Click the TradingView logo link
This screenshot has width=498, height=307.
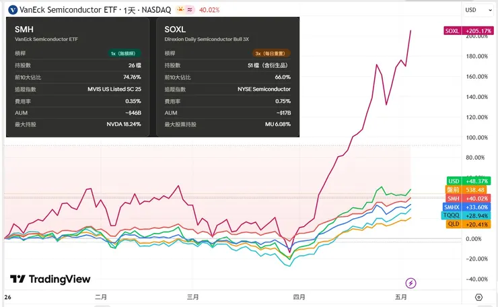pyautogui.click(x=50, y=279)
